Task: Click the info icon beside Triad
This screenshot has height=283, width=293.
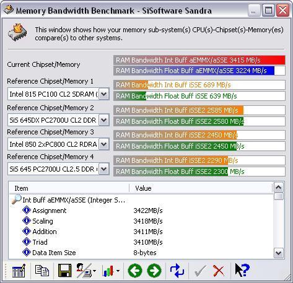Action: point(27,242)
